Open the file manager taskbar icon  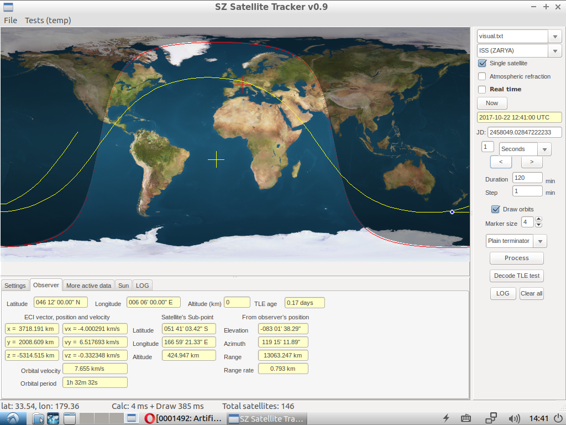(38, 418)
